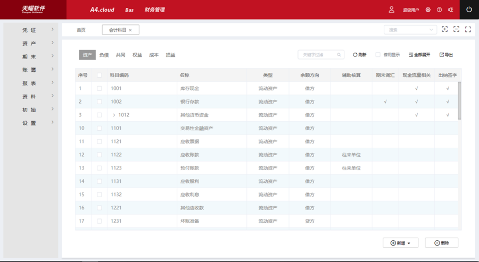Image resolution: width=479 pixels, height=262 pixels.
Task: Click the 关键字过滤 filter input field
Action: click(318, 55)
